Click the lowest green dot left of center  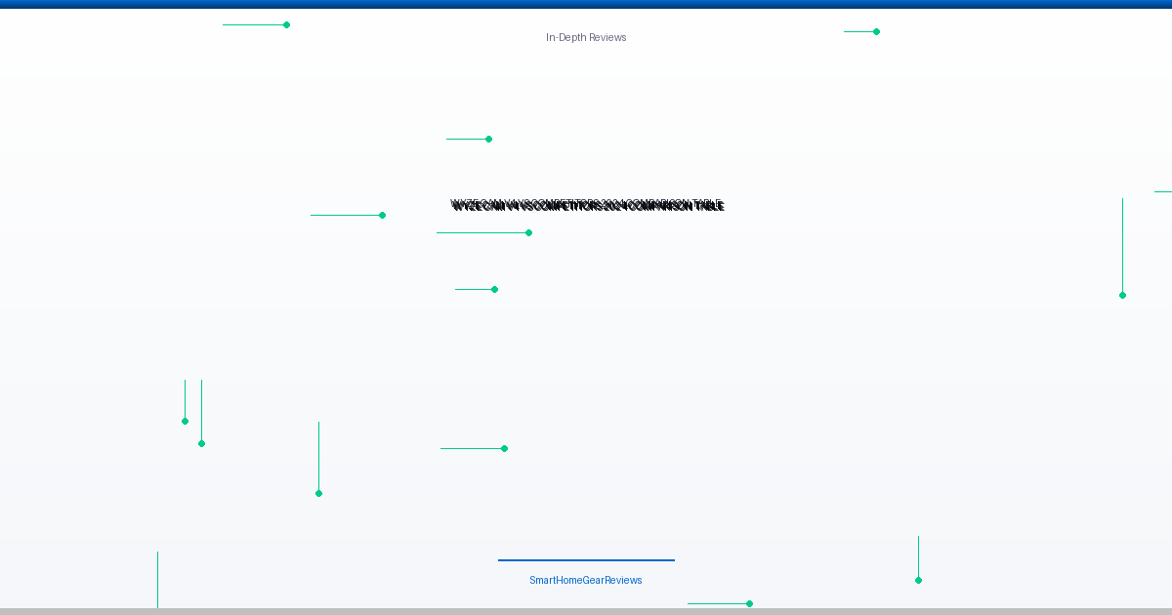pyautogui.click(x=318, y=493)
